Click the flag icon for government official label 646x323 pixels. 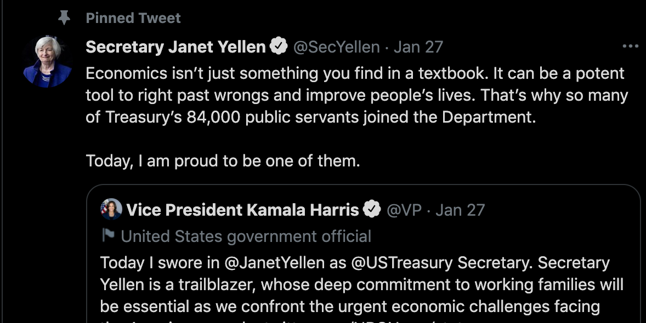pos(108,235)
